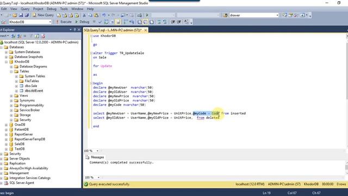This screenshot has height=196, width=348.
Task: Expand the Programmability folder
Action: (11, 105)
